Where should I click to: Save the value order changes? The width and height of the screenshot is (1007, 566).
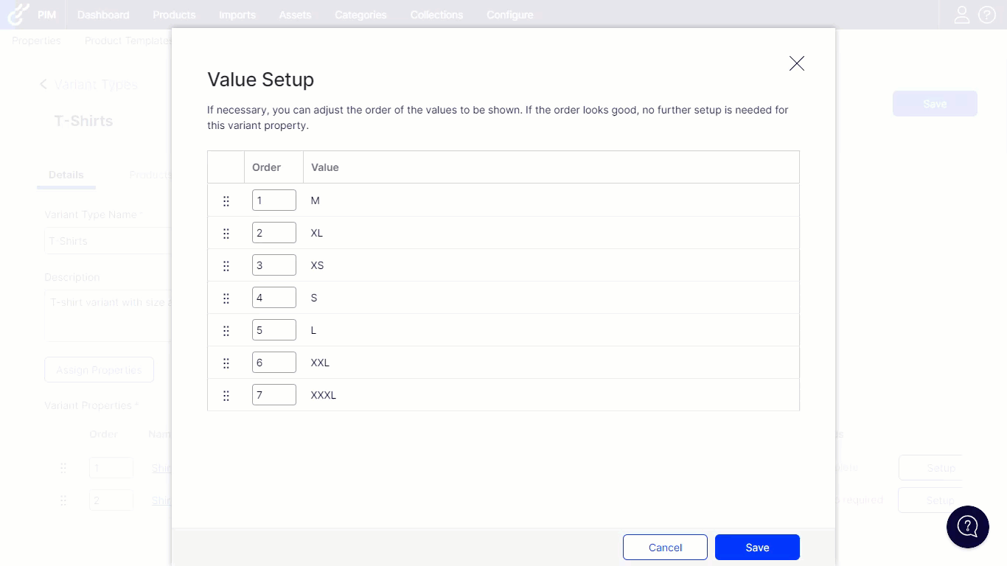(x=757, y=547)
